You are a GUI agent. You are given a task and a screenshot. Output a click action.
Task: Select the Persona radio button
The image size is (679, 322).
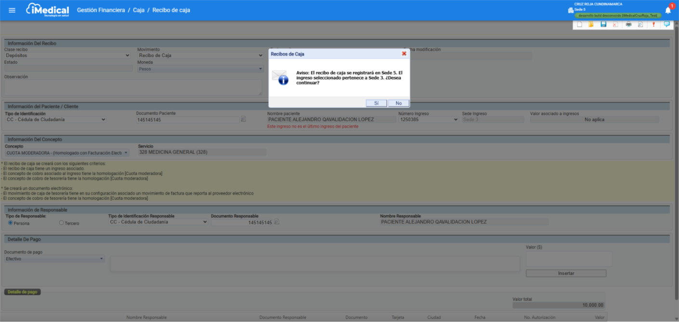pos(11,223)
